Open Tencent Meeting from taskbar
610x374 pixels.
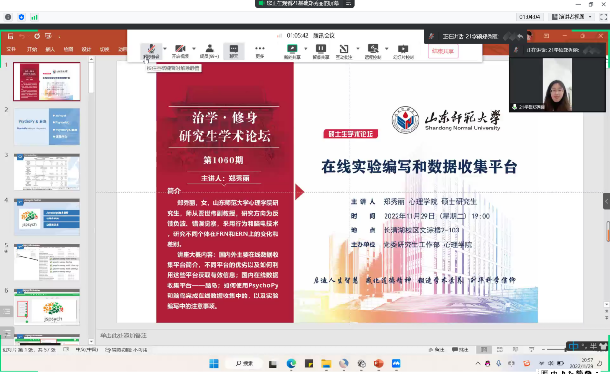click(x=396, y=363)
